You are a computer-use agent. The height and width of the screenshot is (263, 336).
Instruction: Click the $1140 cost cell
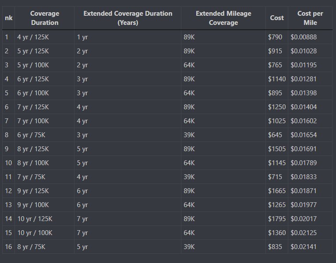277,79
